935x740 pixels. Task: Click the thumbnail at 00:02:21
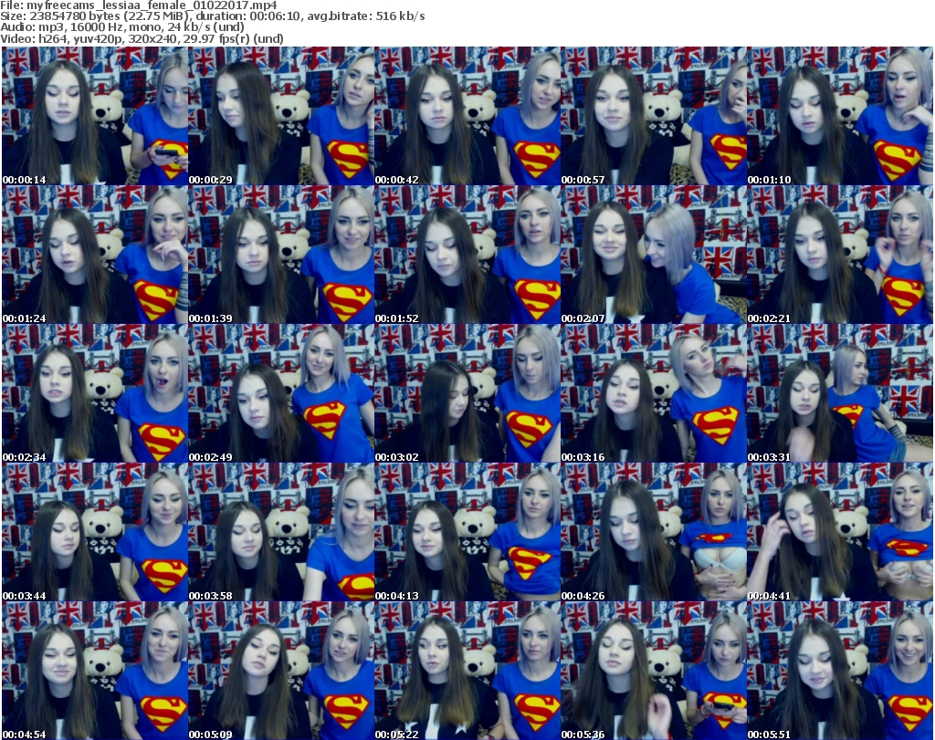click(840, 255)
